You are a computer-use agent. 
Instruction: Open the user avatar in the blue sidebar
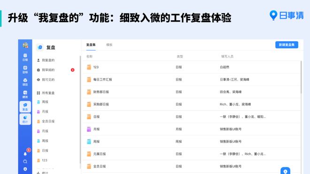25,45
